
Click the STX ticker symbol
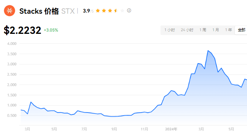point(68,11)
